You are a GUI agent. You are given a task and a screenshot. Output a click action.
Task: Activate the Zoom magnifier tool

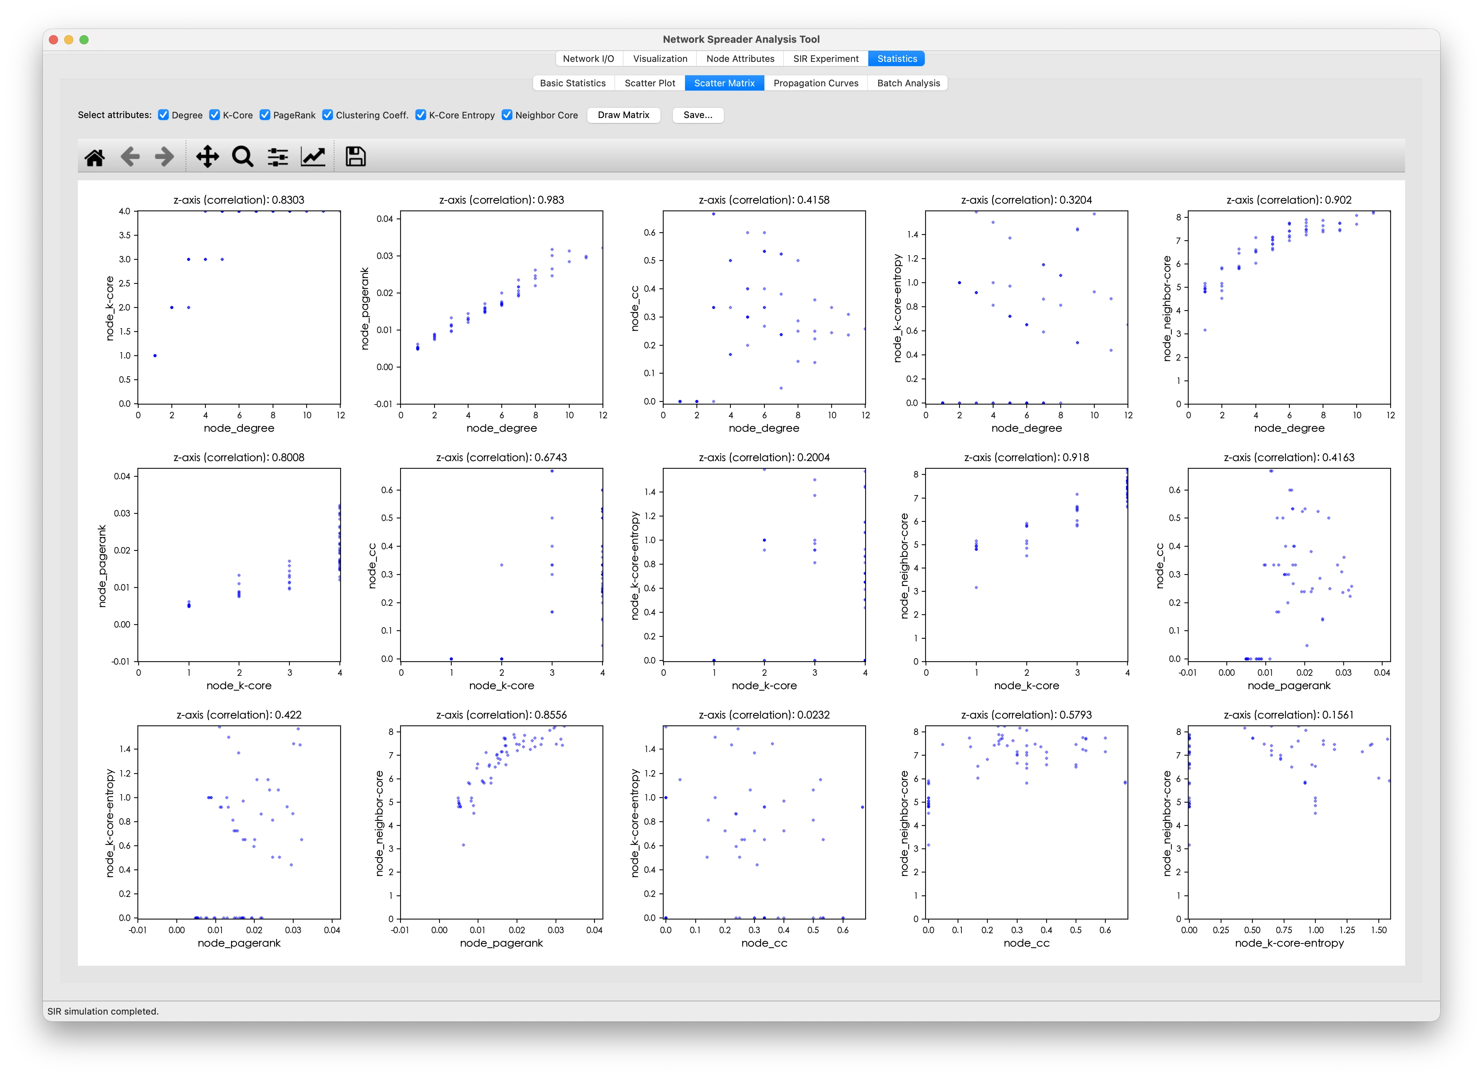pyautogui.click(x=242, y=157)
